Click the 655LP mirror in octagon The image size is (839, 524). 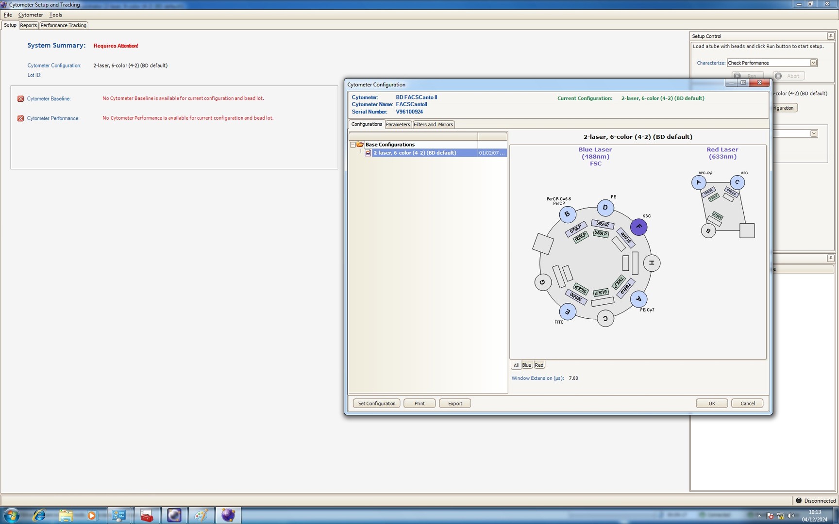point(580,237)
